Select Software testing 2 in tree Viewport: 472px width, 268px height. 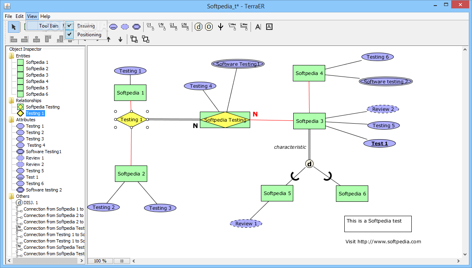click(x=43, y=190)
